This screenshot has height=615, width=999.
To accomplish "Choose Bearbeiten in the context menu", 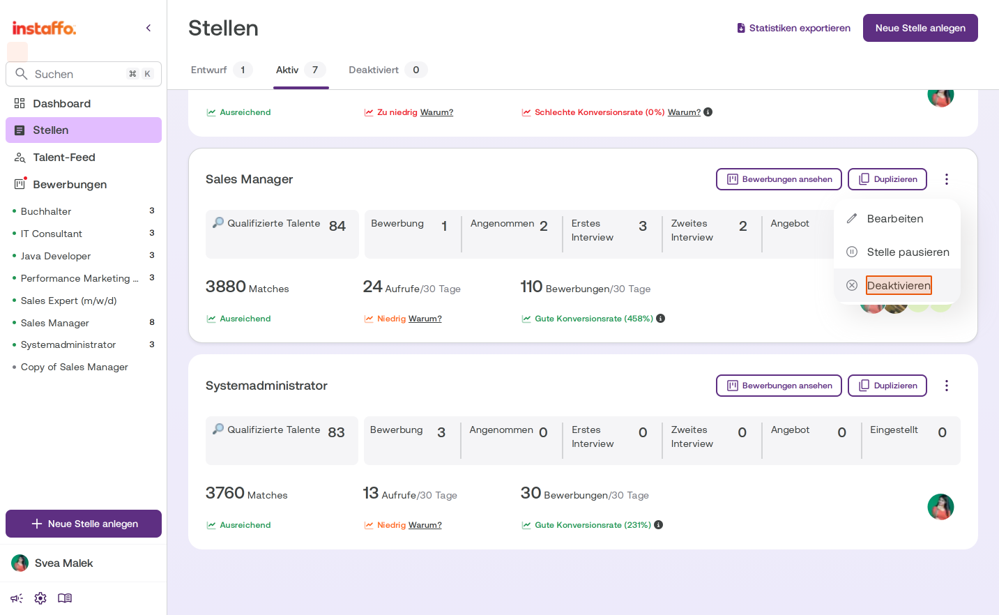I will click(897, 218).
